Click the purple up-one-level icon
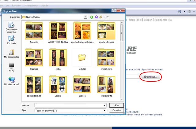The width and height of the screenshot is (196, 129). pyautogui.click(x=96, y=17)
